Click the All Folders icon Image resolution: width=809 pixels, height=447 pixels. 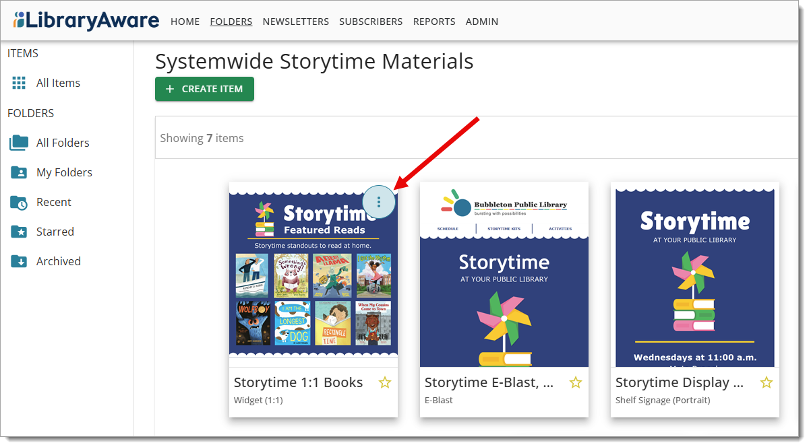[x=19, y=143]
